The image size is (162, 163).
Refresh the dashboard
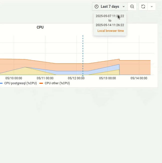coord(143,7)
